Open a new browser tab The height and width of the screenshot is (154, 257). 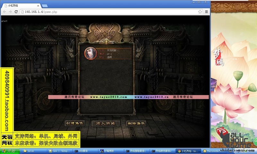(x=45, y=6)
